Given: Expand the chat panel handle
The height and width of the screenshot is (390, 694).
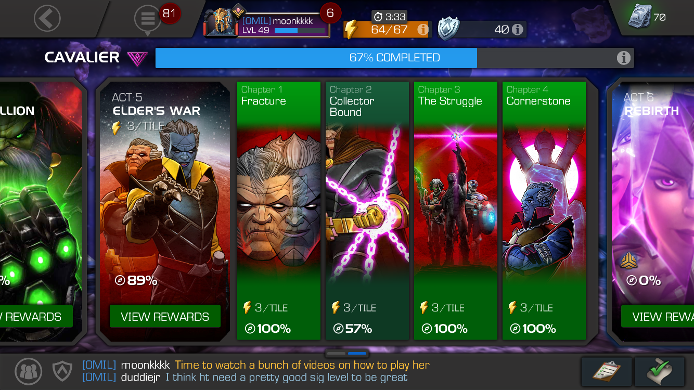Looking at the screenshot, I should click(347, 354).
